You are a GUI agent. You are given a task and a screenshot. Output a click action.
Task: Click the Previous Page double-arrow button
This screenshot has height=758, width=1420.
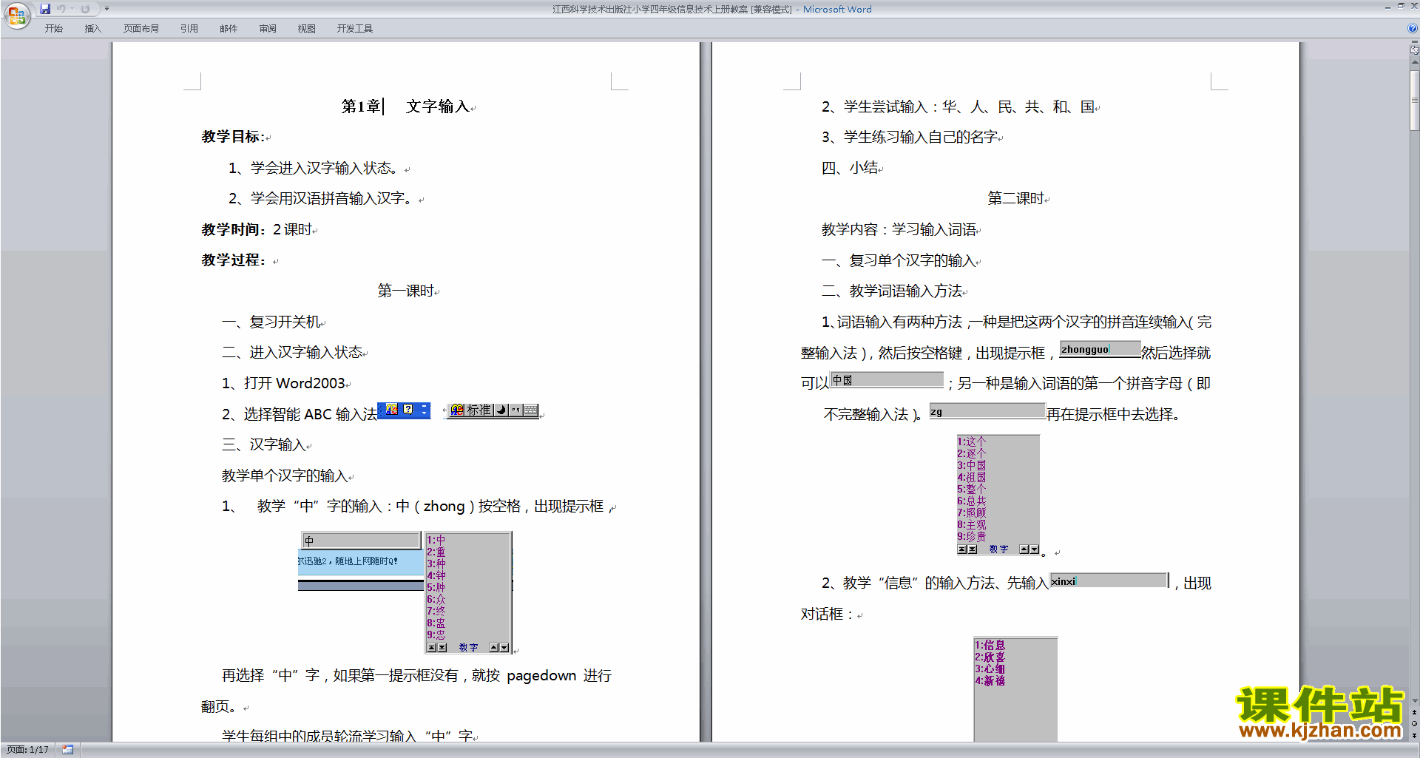click(x=1414, y=712)
